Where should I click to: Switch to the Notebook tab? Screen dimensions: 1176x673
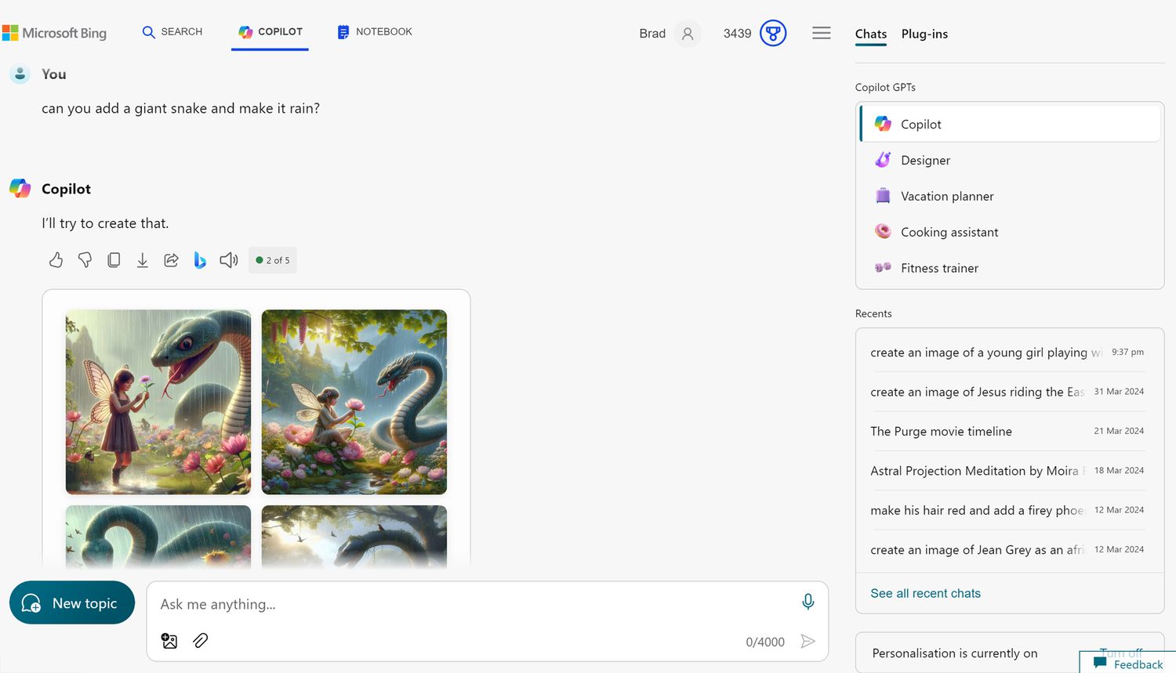pyautogui.click(x=375, y=32)
